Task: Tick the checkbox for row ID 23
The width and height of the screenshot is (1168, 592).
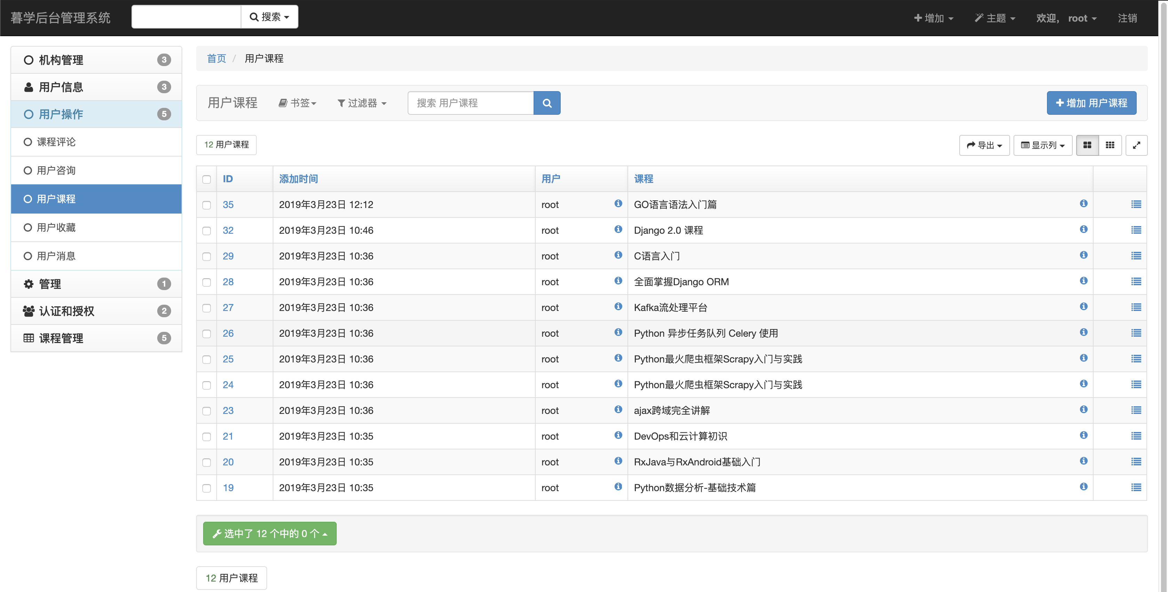Action: pos(207,411)
